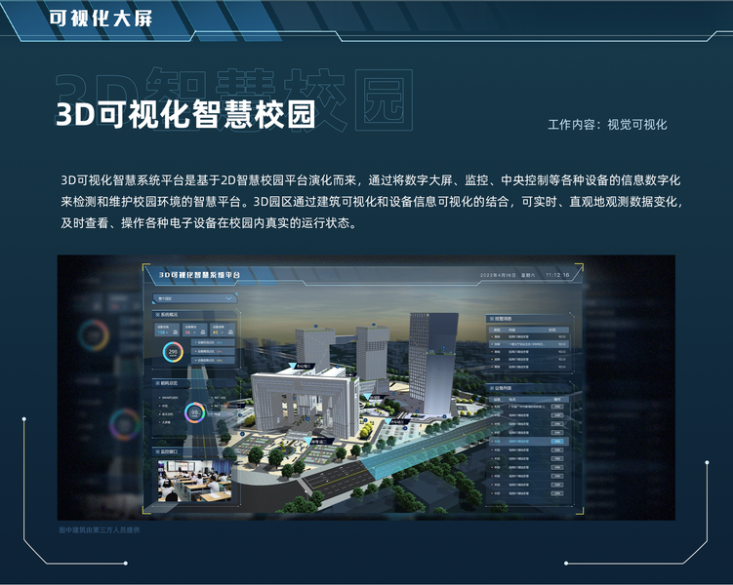Click the 工作内容:视觉可视化 label

point(607,124)
